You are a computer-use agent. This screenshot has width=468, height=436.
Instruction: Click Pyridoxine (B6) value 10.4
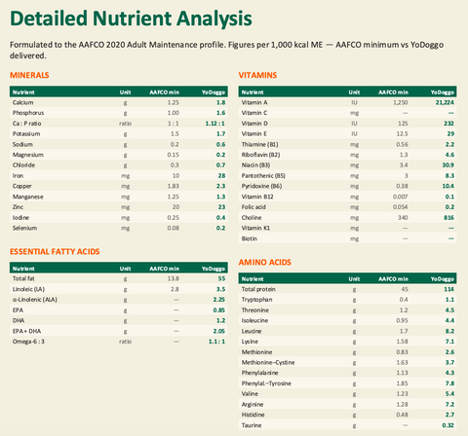(448, 186)
